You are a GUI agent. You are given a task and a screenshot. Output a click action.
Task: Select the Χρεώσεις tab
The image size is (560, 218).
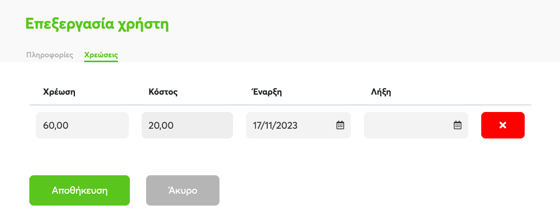101,55
